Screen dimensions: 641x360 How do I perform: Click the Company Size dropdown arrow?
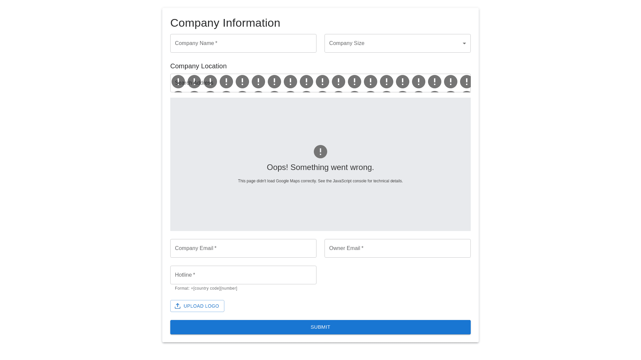tap(464, 43)
